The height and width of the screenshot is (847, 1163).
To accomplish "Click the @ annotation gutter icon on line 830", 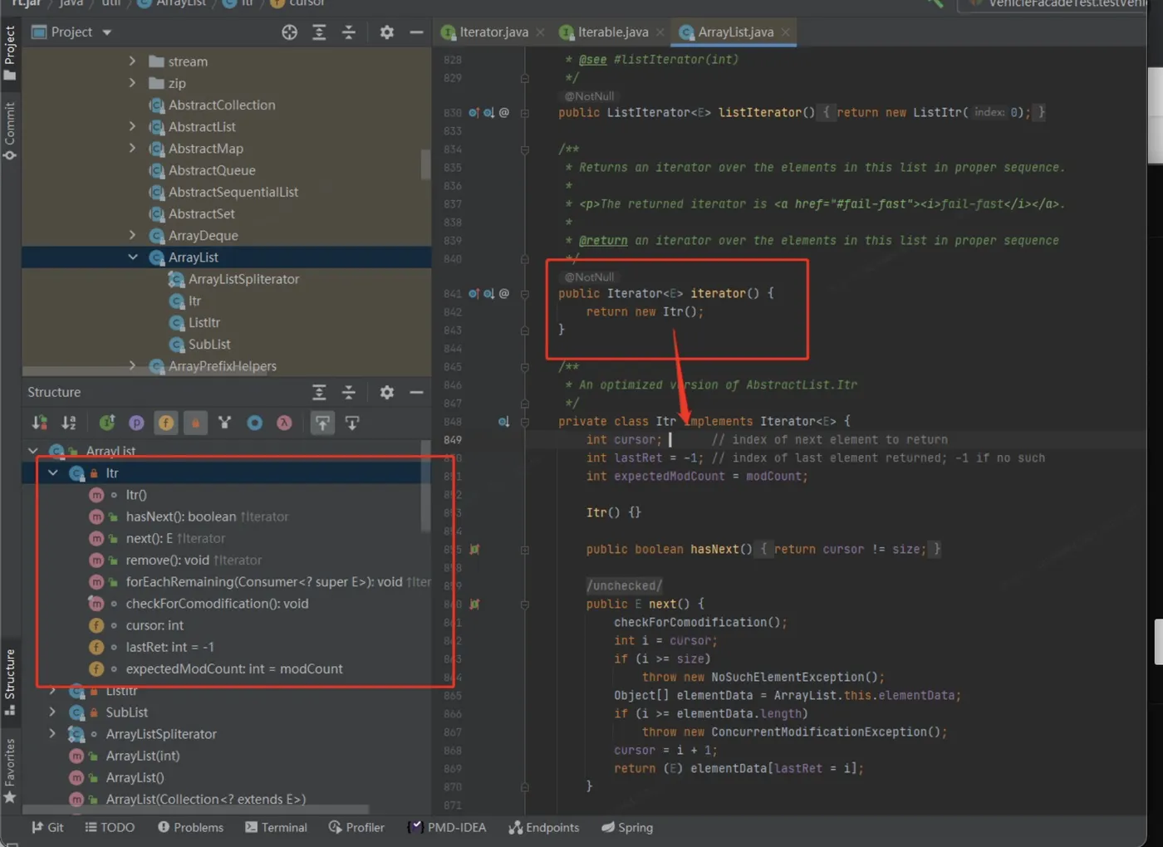I will click(x=504, y=112).
